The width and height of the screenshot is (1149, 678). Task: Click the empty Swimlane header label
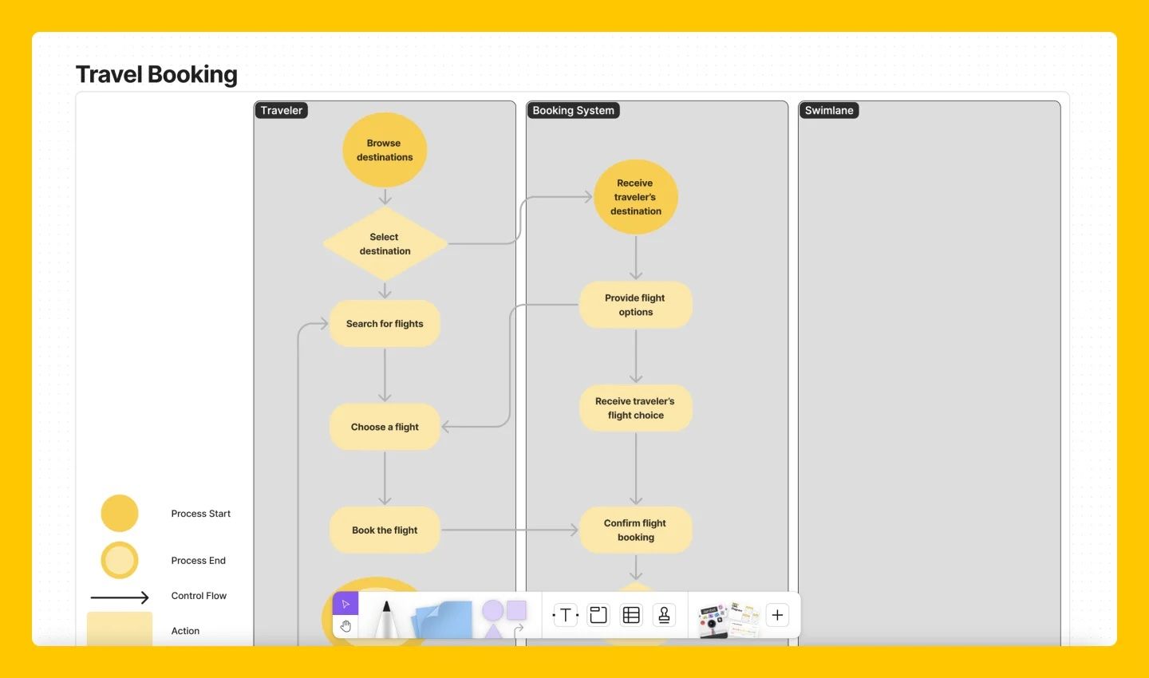[x=829, y=110]
